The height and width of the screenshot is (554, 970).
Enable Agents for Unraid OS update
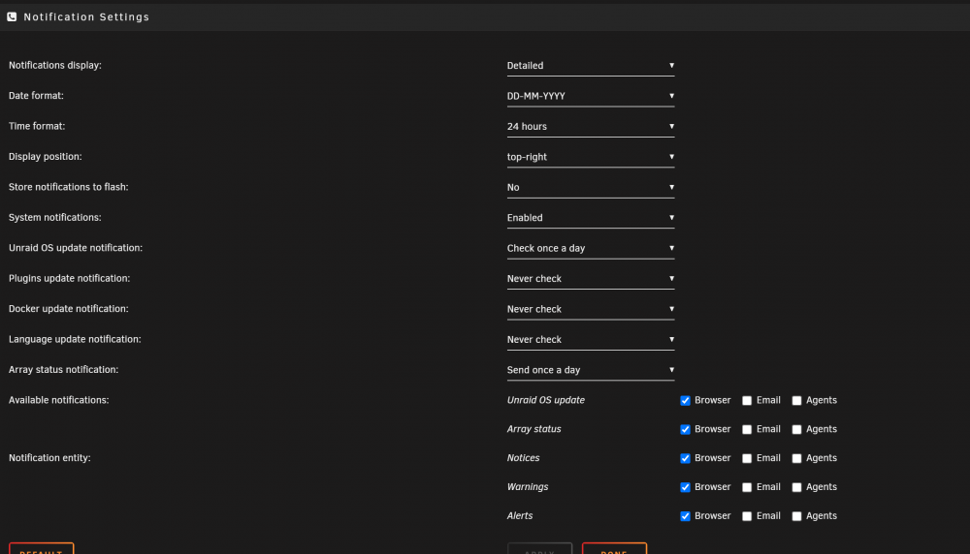pyautogui.click(x=796, y=401)
